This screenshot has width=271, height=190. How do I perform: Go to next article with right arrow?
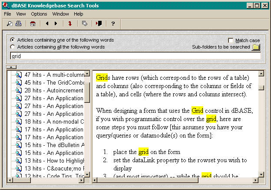click(56, 23)
